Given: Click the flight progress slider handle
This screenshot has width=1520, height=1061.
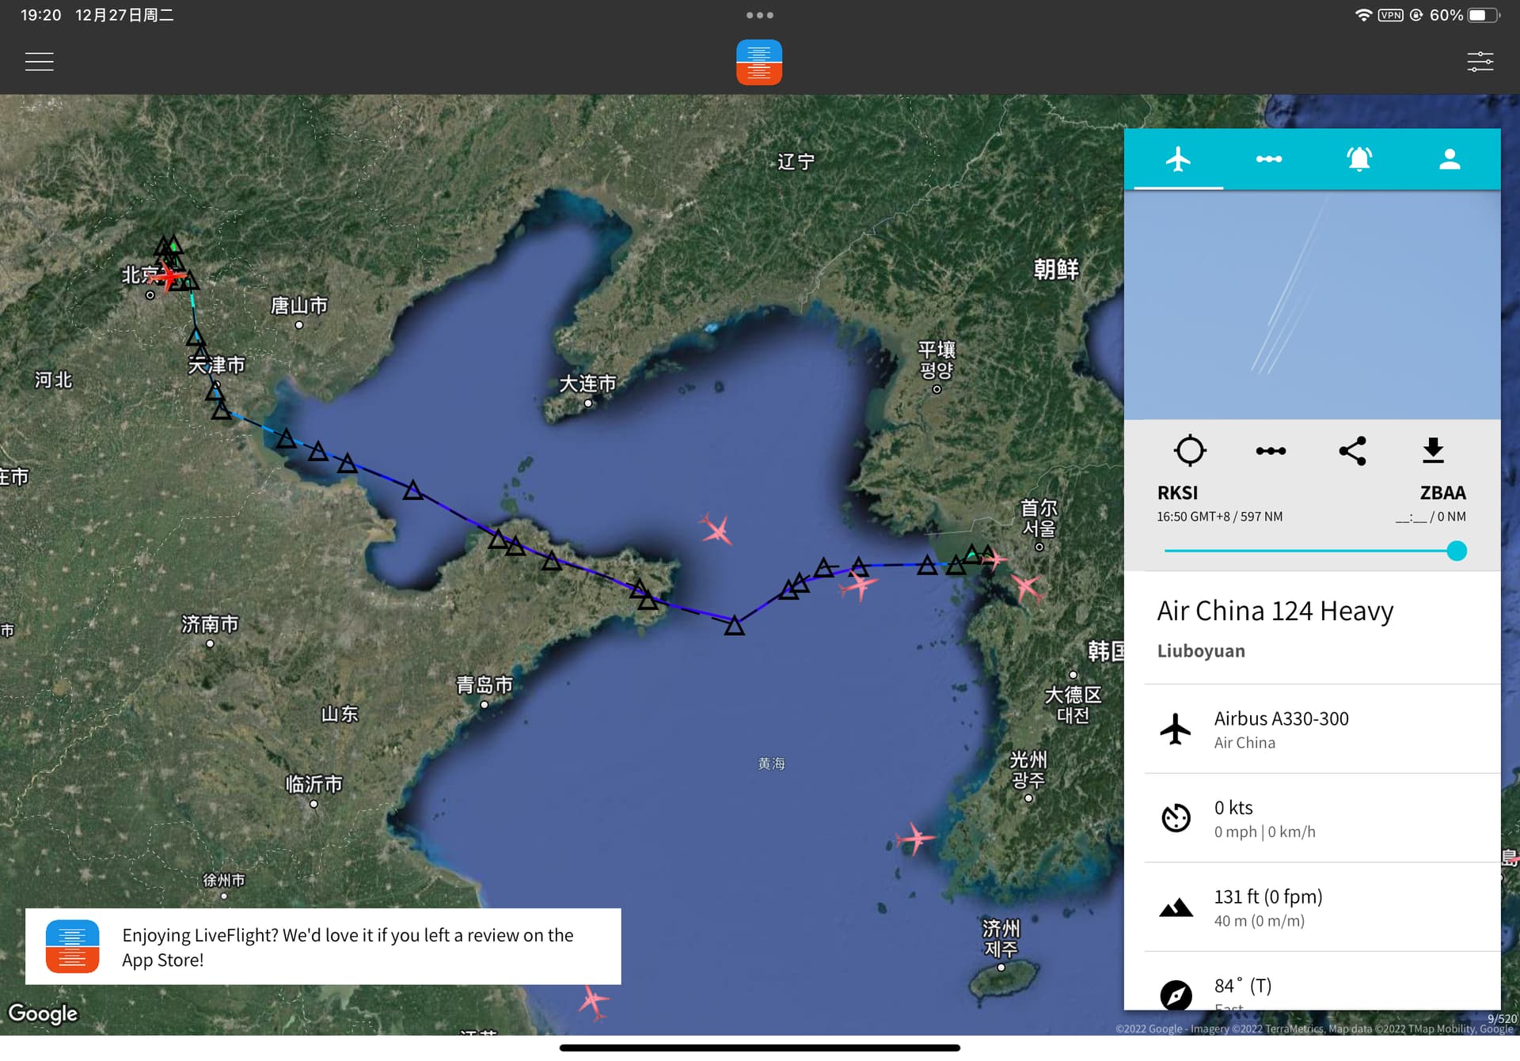Looking at the screenshot, I should click(x=1456, y=551).
